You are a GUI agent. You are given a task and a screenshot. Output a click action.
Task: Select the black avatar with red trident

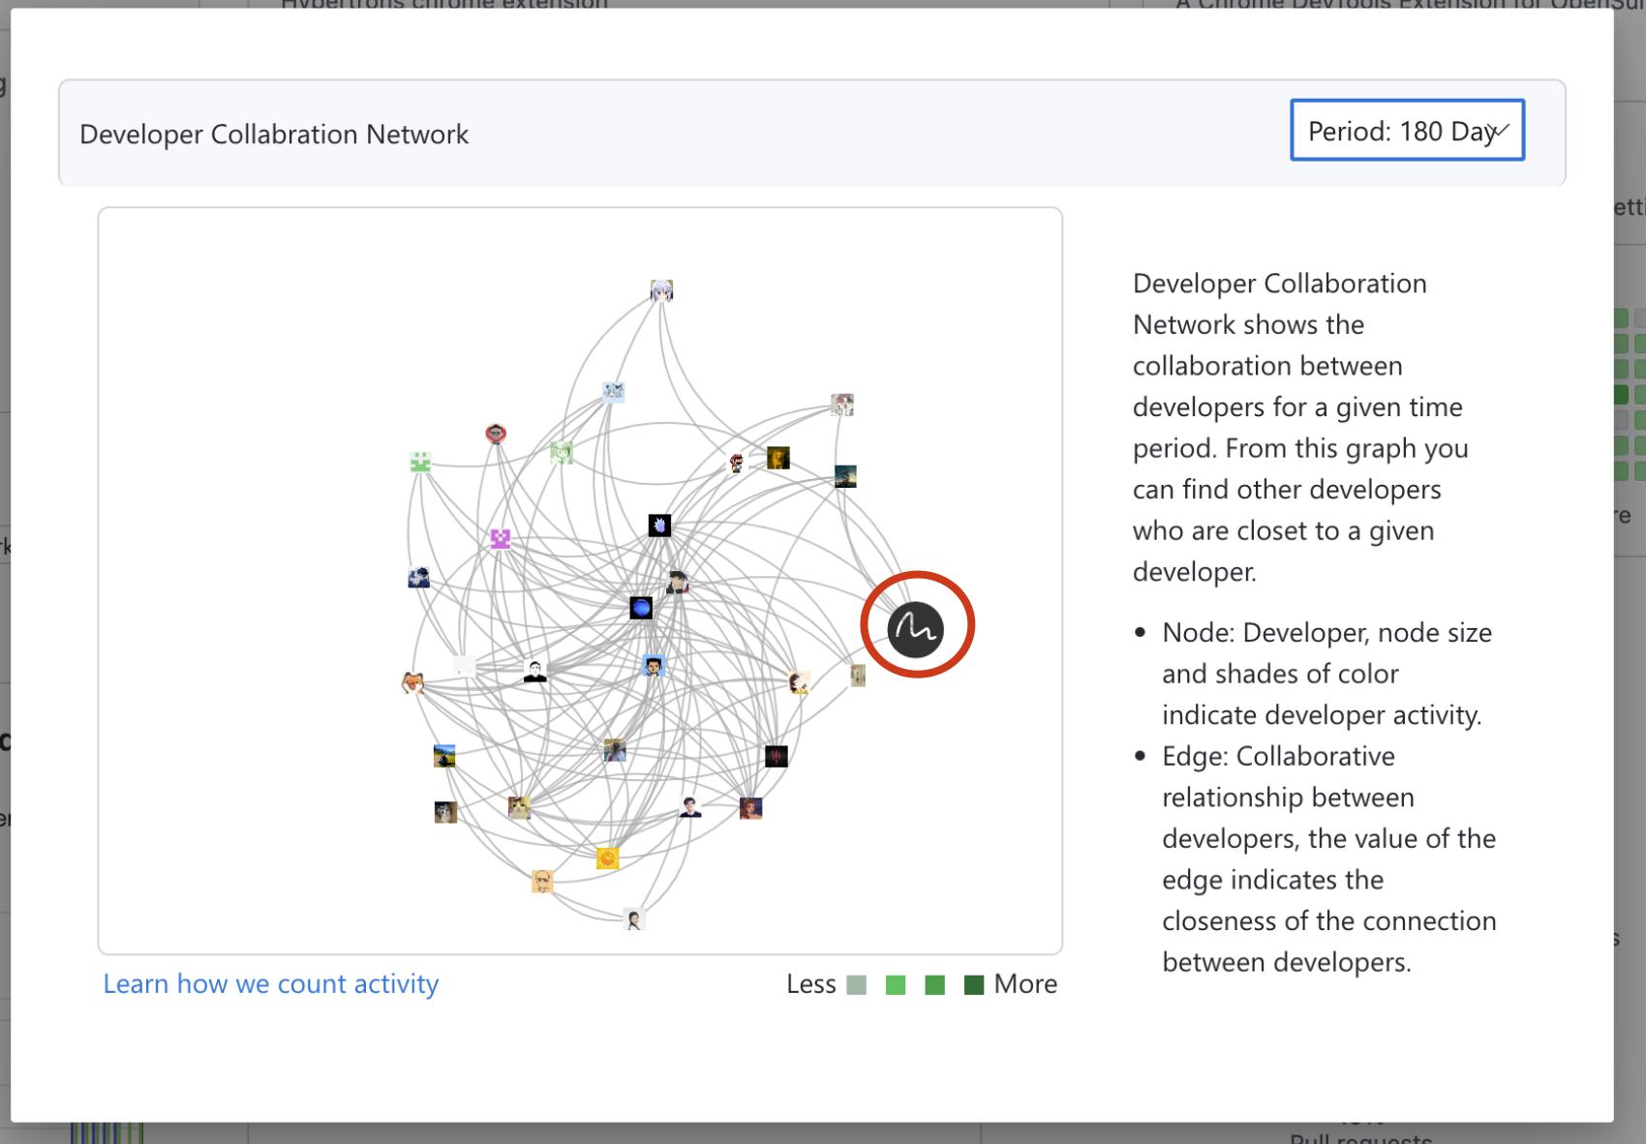(777, 756)
